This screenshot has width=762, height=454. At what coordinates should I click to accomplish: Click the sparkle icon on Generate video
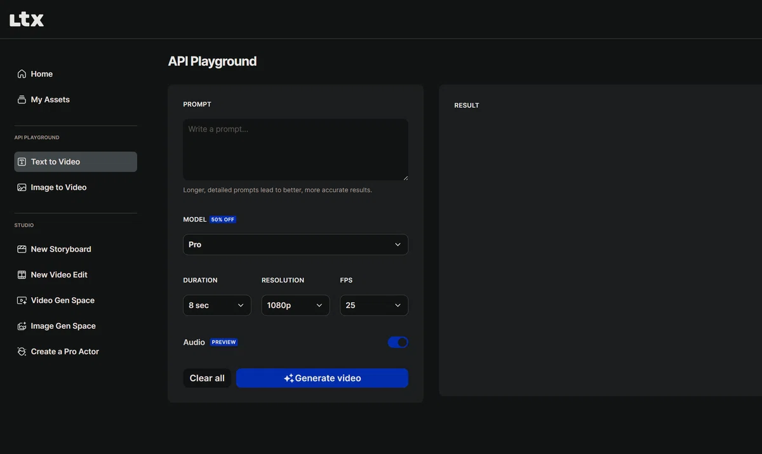click(288, 378)
